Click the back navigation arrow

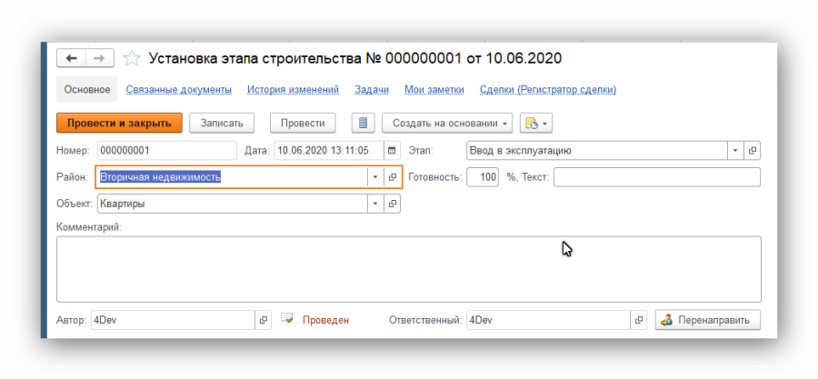[x=72, y=58]
